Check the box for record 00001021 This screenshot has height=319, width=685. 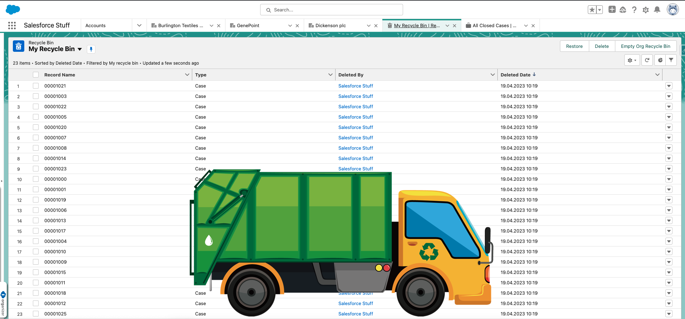[x=36, y=86]
